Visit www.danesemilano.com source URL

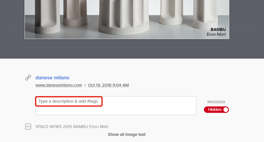tap(59, 85)
